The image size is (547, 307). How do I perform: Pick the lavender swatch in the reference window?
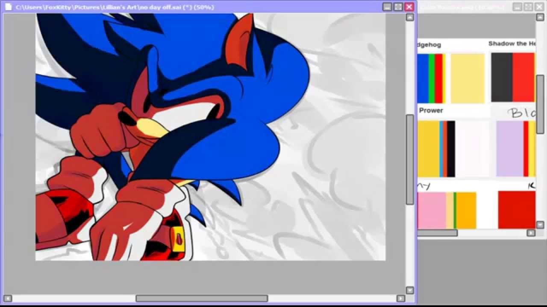tap(509, 149)
